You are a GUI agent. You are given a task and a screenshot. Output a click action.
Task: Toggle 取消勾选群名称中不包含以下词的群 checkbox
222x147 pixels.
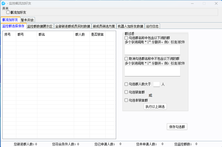[126, 59]
